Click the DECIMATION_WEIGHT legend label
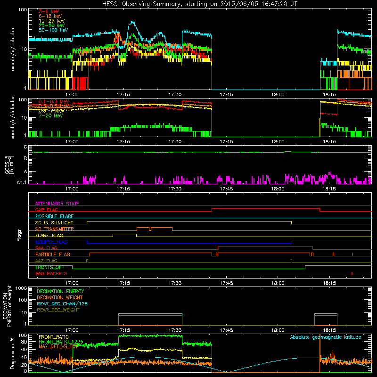Image resolution: width=377 pixels, height=377 pixels. (x=60, y=297)
